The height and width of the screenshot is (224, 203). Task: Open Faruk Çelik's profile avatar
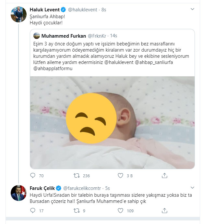pyautogui.click(x=19, y=193)
